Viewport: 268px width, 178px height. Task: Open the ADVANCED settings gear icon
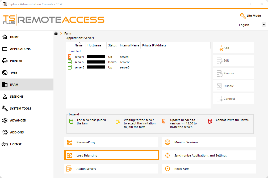pyautogui.click(x=17, y=120)
